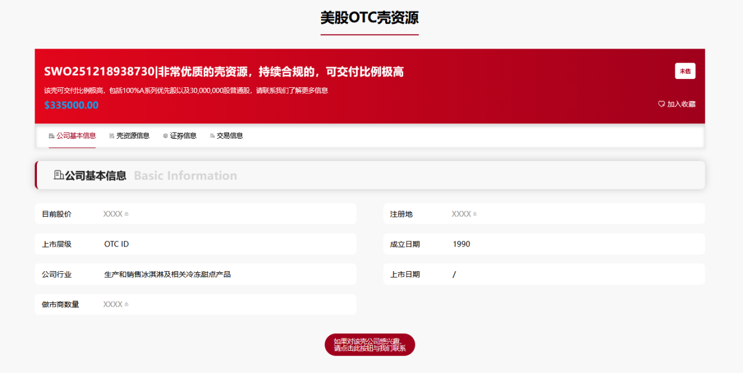Open the 证券信息 tab
Viewport: 743px width, 373px height.
[183, 136]
